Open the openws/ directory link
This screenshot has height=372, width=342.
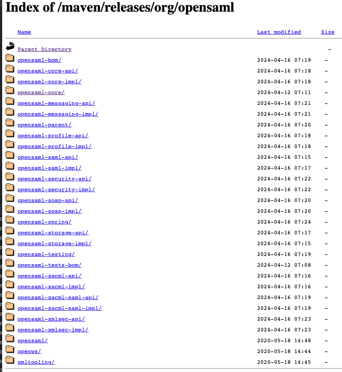29,352
